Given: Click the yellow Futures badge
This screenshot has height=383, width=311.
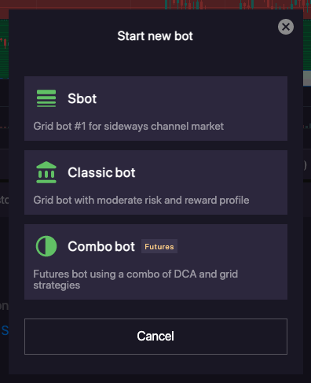Looking at the screenshot, I should (159, 246).
